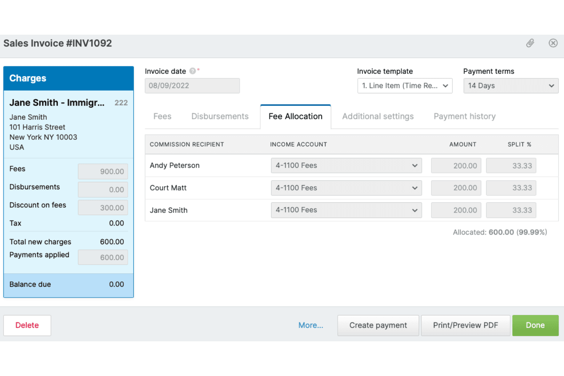The image size is (564, 376).
Task: Click the Create payment button
Action: coord(378,325)
